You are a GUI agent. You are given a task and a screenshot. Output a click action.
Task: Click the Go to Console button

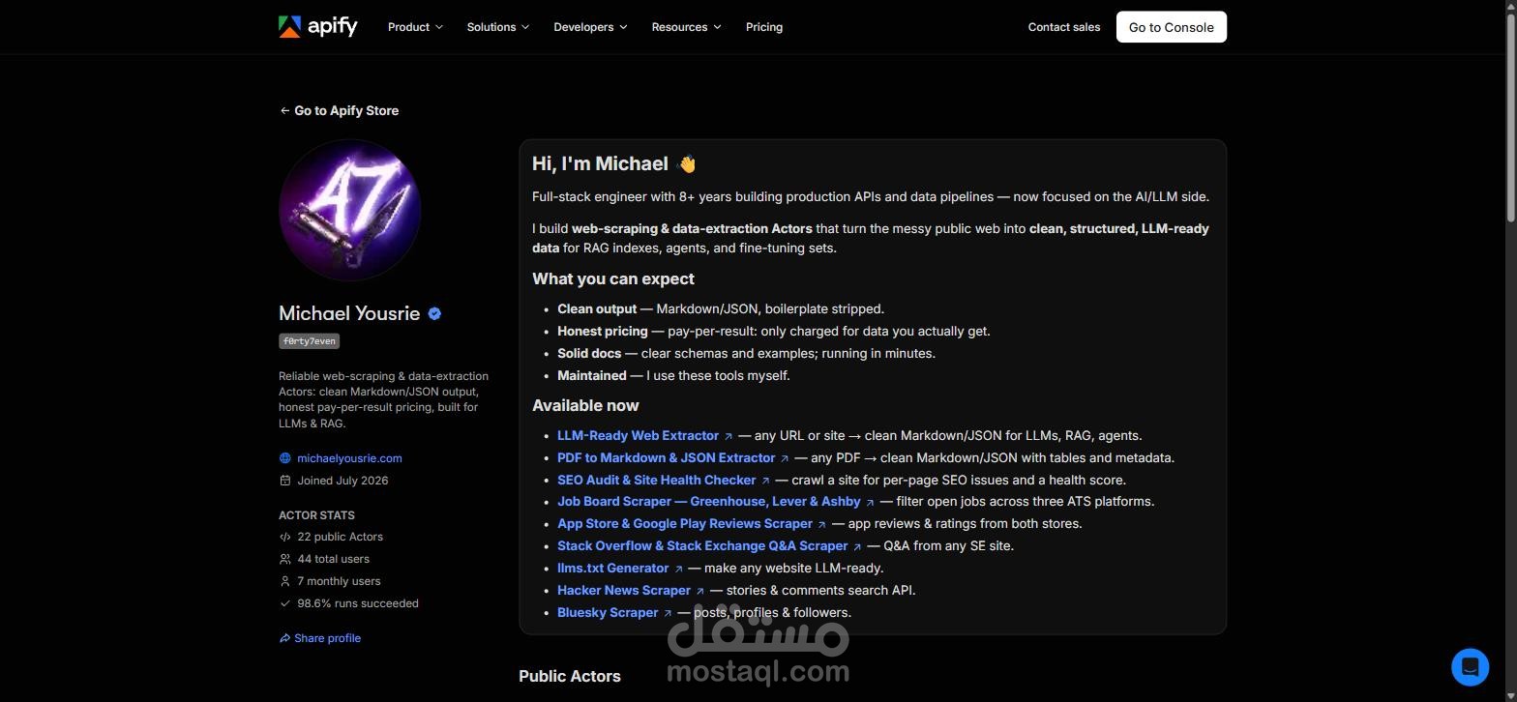1171,27
